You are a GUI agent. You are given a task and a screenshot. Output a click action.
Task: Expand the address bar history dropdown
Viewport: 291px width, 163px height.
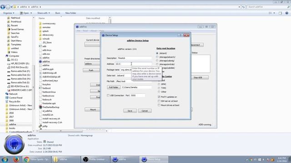coord(239,7)
